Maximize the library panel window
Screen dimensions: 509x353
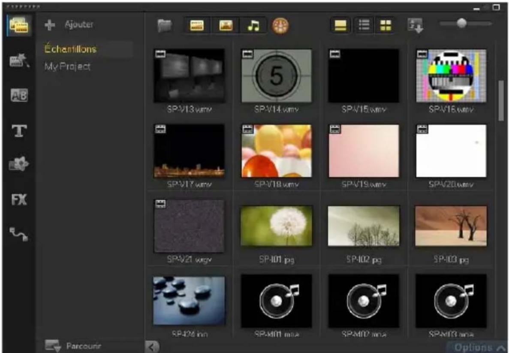tap(496, 7)
